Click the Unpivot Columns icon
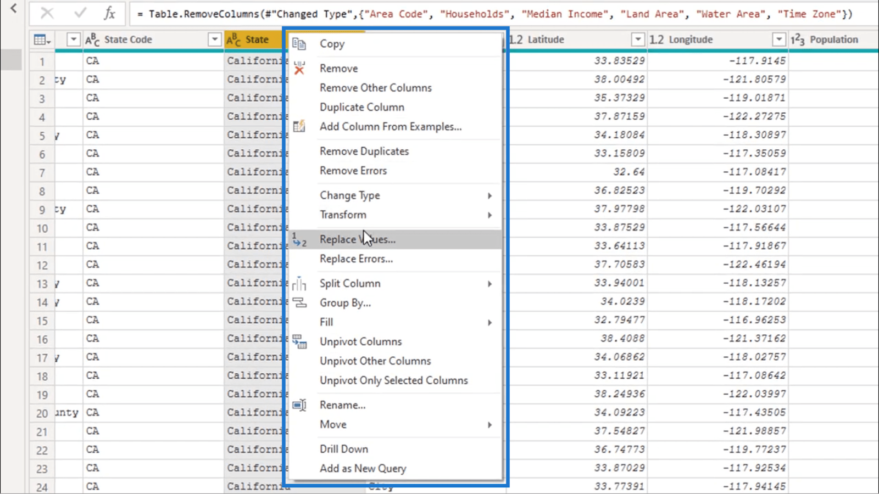 point(299,341)
